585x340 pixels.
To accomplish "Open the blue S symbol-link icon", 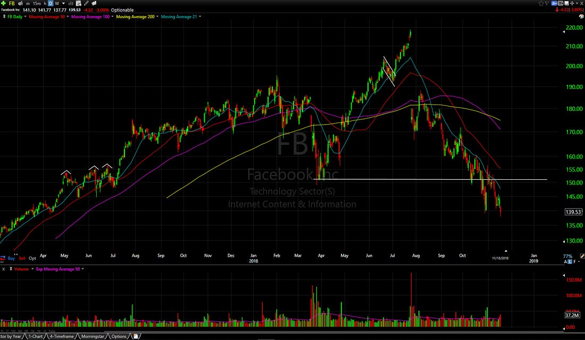I will (x=554, y=3).
